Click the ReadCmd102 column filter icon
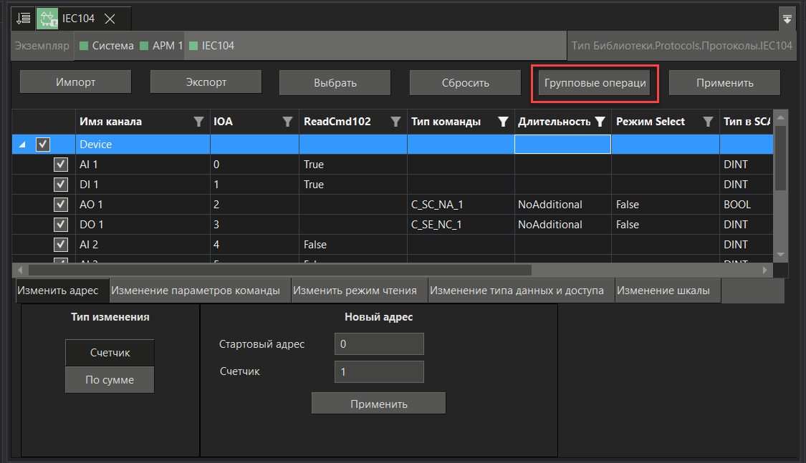The height and width of the screenshot is (463, 806). pyautogui.click(x=395, y=122)
